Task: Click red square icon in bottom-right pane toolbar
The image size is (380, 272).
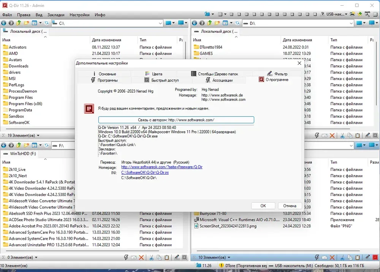Action: tap(375, 258)
